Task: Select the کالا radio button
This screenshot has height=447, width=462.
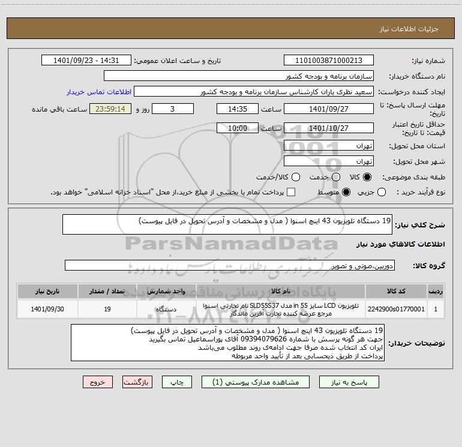Action: pyautogui.click(x=367, y=177)
